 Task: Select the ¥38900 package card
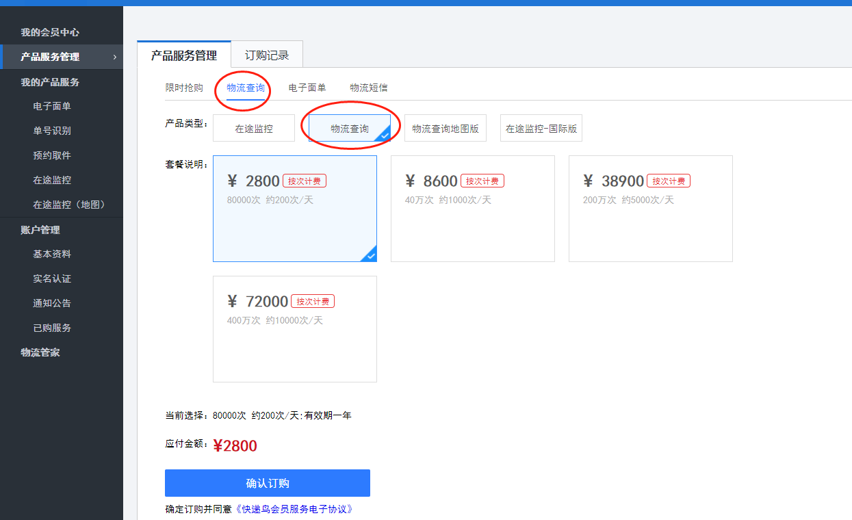click(651, 209)
